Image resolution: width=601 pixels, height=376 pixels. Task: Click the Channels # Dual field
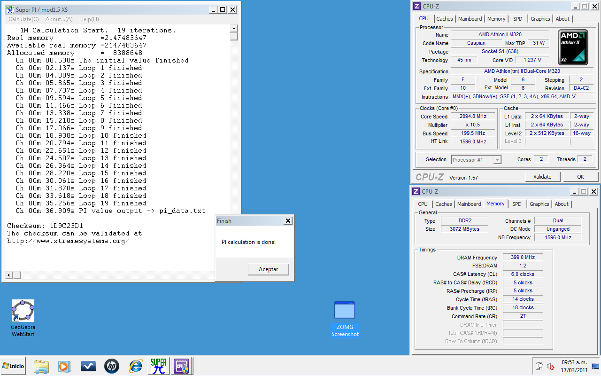(x=558, y=221)
